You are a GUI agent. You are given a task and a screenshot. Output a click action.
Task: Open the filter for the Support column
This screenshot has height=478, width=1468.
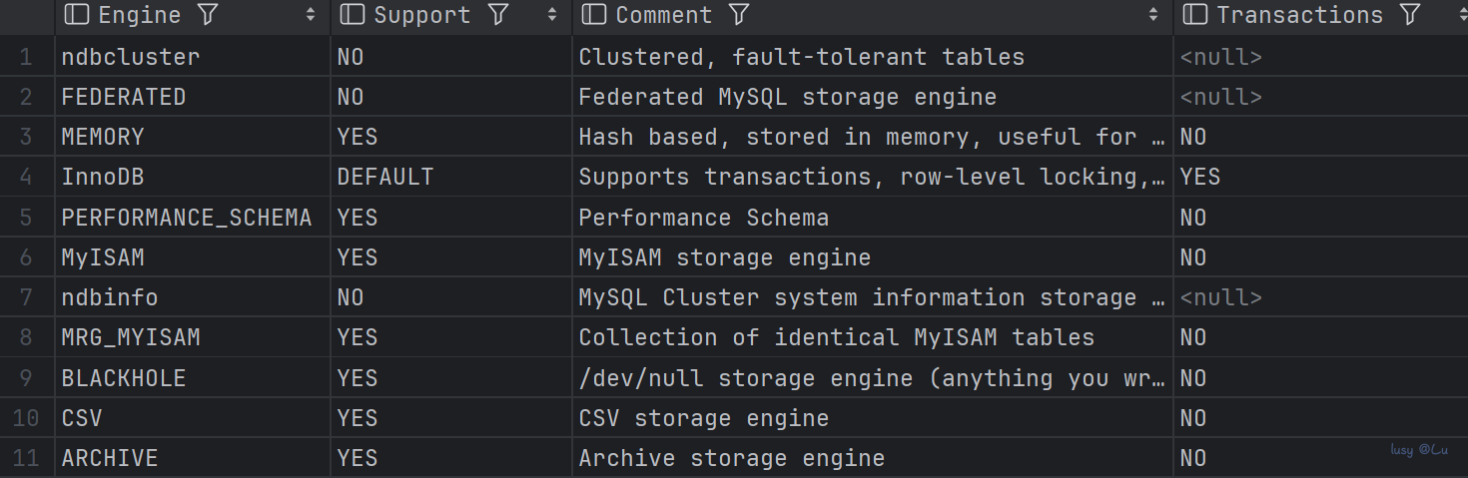498,15
